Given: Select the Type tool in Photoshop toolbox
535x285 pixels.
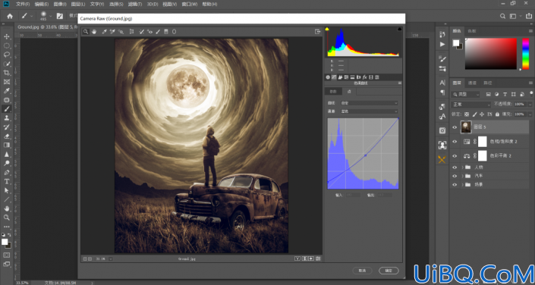Looking at the screenshot, I should pyautogui.click(x=7, y=181).
